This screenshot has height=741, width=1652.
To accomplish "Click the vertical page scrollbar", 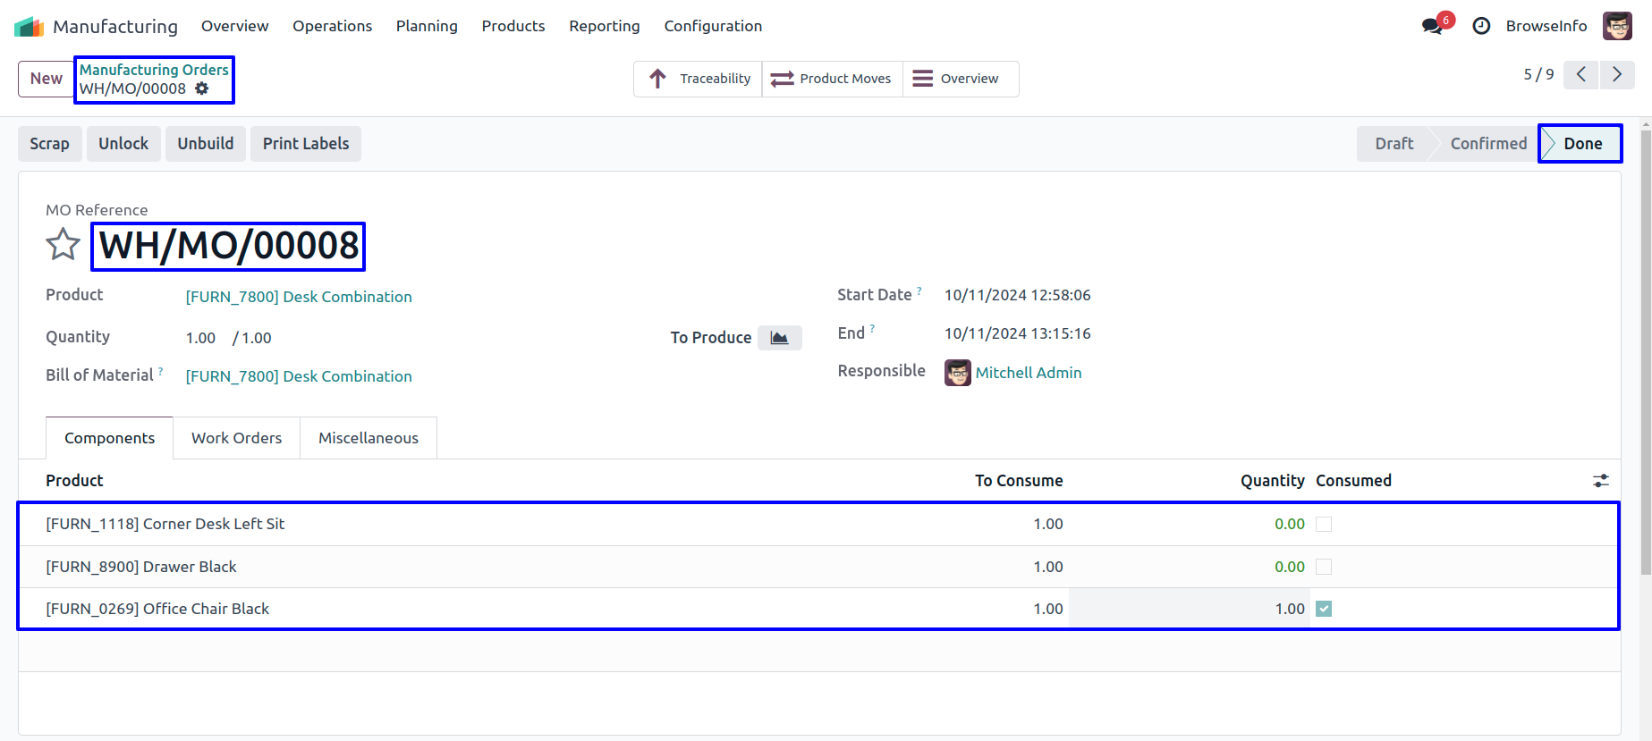I will click(x=1645, y=358).
